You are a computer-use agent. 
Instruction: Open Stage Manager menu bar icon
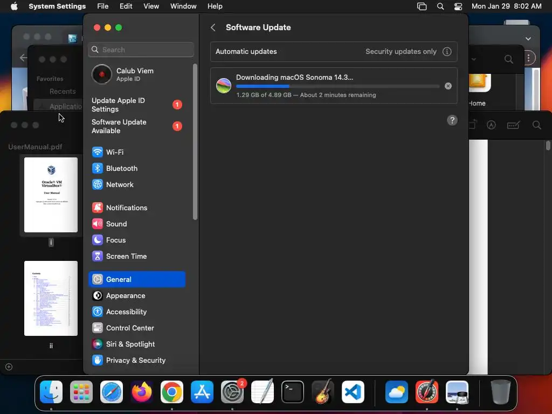coord(422,6)
